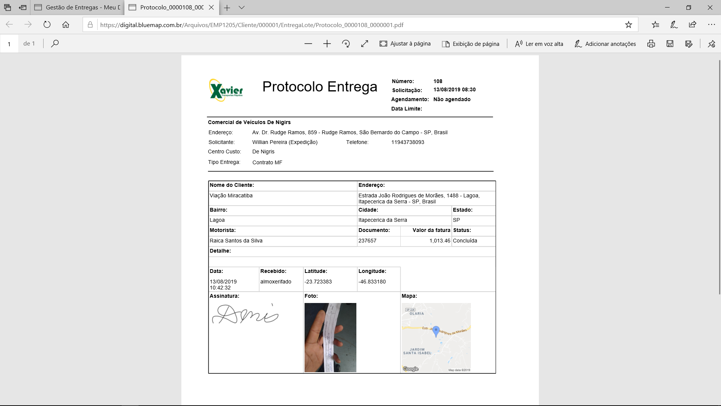Zoom out of the PDF
721x406 pixels.
(308, 44)
